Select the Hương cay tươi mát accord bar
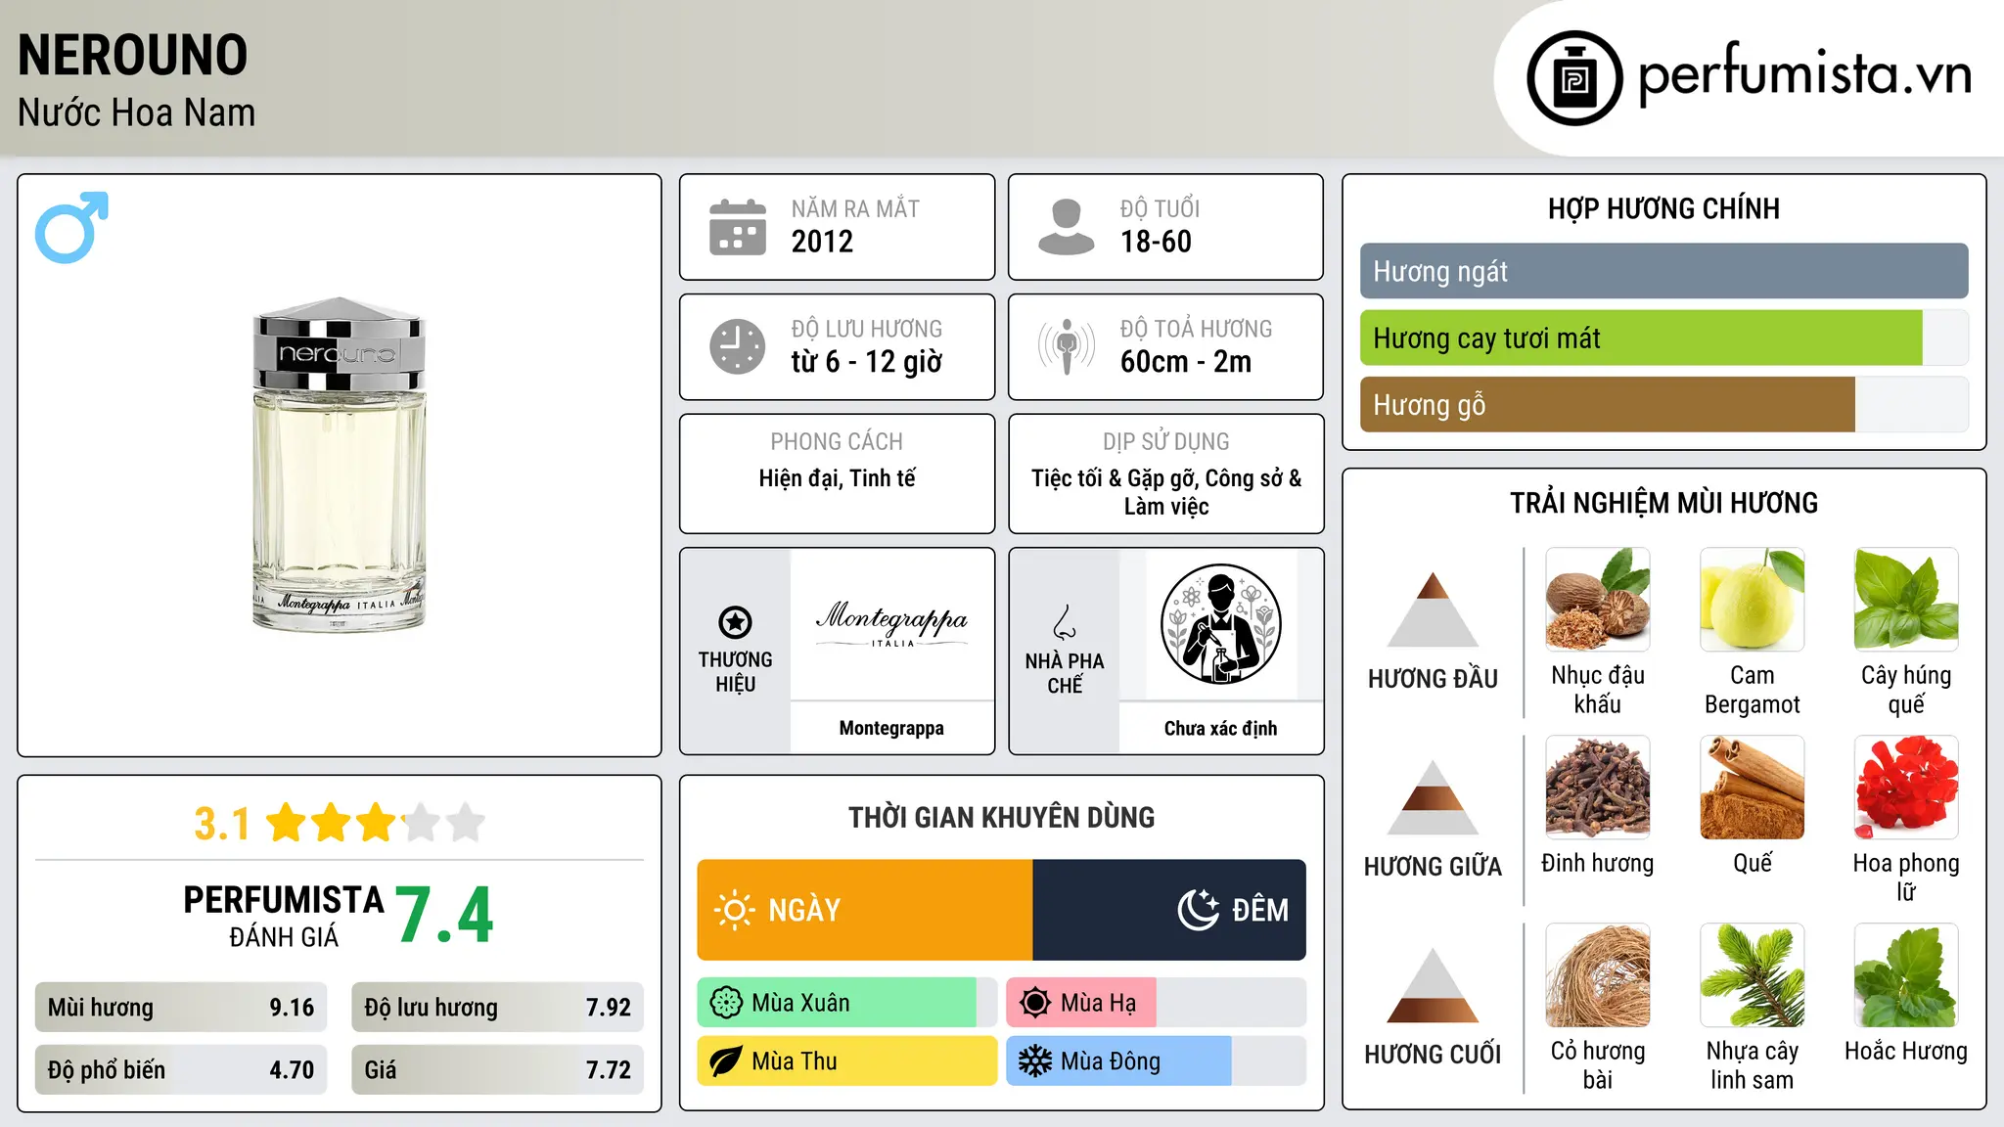The width and height of the screenshot is (2004, 1127). [x=1663, y=338]
